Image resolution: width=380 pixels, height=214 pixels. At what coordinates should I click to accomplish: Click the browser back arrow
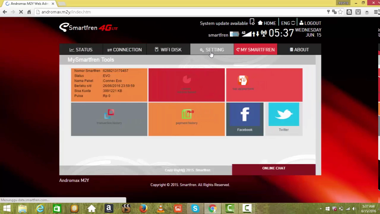5,12
